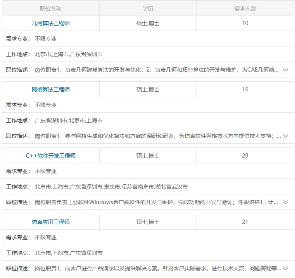Viewport: 295px width, 278px height.
Task: Expand 几何算法工程师 job description chevron
Action: [x=285, y=70]
